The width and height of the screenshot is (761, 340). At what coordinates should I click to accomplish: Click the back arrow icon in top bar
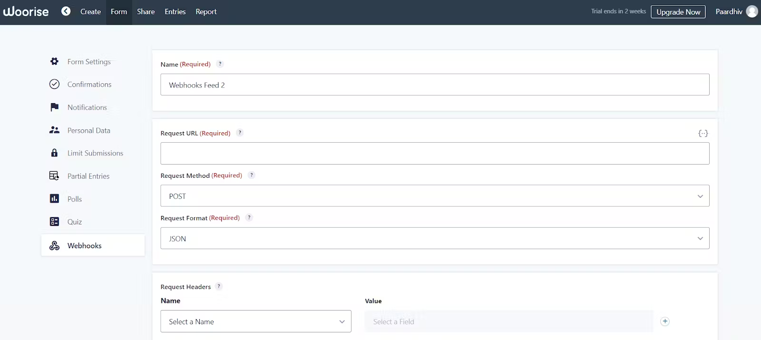click(66, 11)
